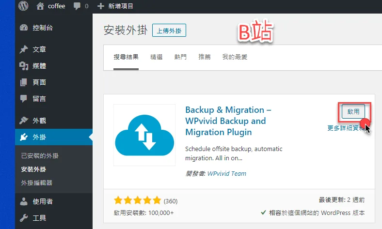The height and width of the screenshot is (229, 382).
Task: Click the 頁面 pages icon
Action: [x=24, y=82]
